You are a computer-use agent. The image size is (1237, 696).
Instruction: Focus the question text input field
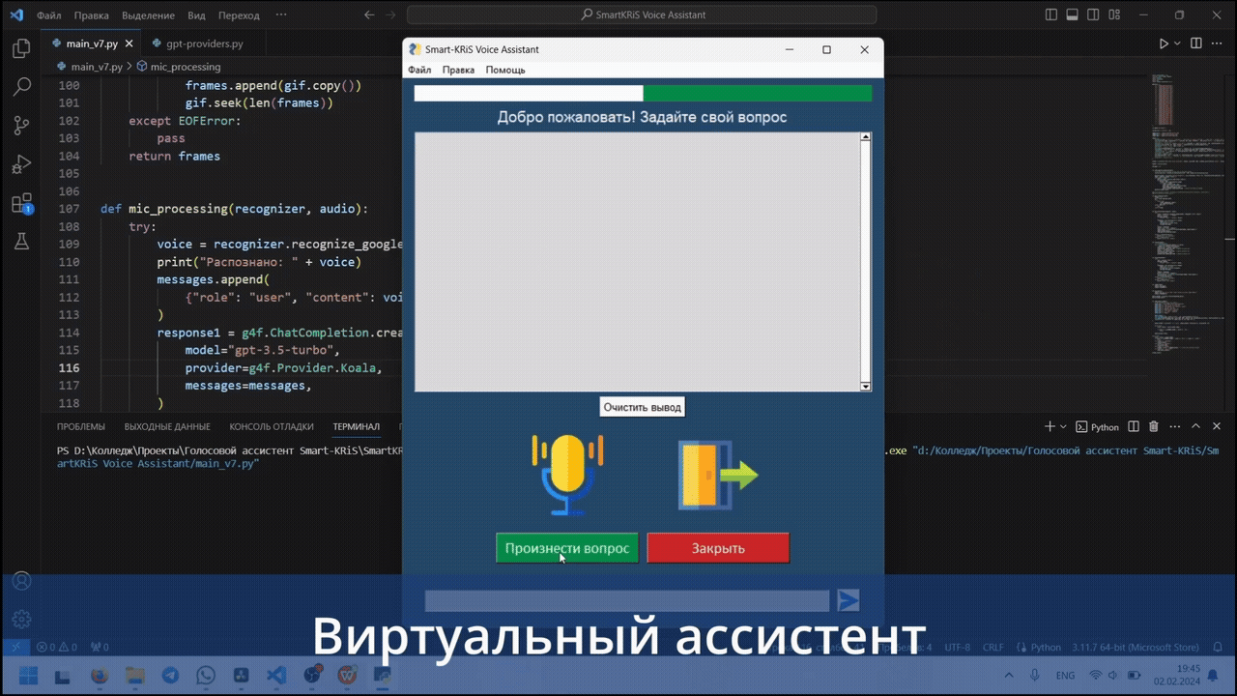pyautogui.click(x=627, y=601)
